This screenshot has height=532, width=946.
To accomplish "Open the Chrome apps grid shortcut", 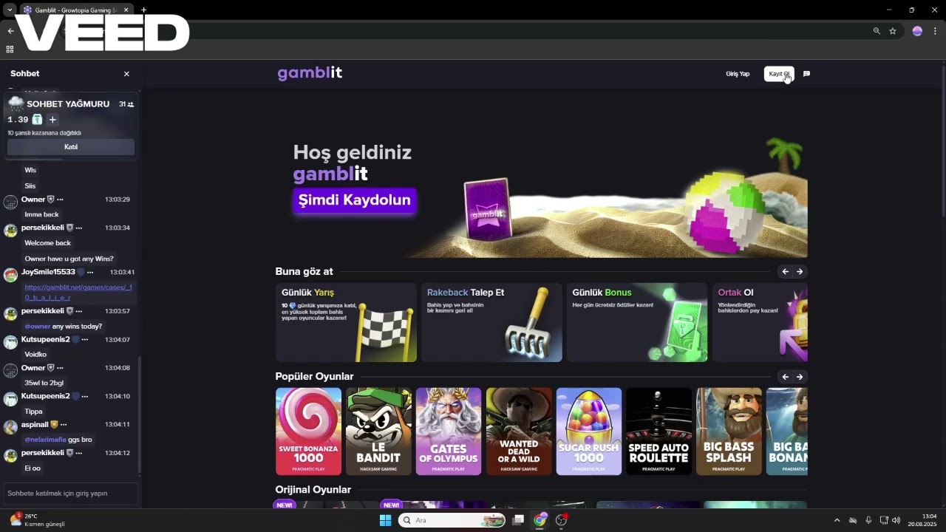I will pos(10,50).
